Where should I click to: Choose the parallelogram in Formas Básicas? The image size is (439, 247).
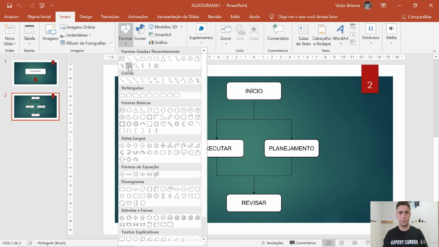coord(150,110)
